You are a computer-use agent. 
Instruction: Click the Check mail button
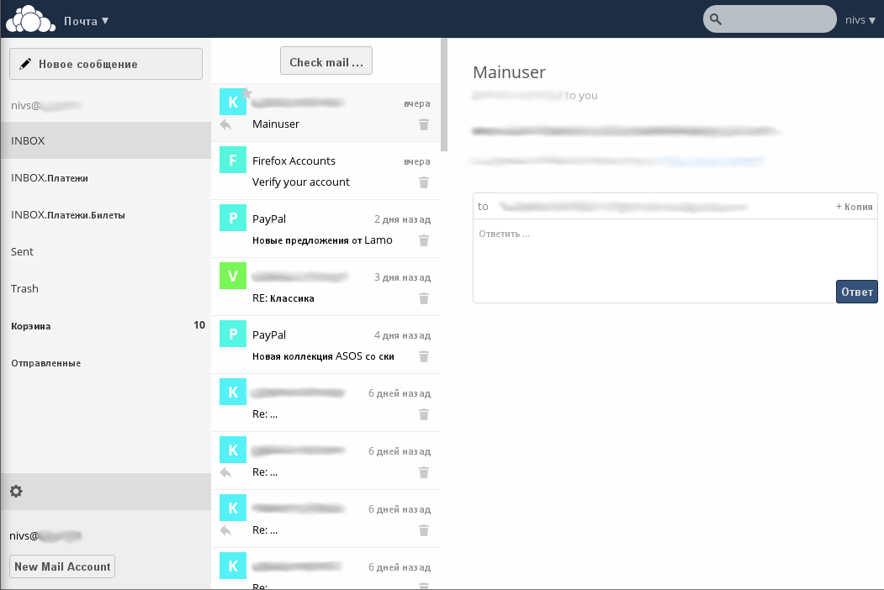[326, 60]
